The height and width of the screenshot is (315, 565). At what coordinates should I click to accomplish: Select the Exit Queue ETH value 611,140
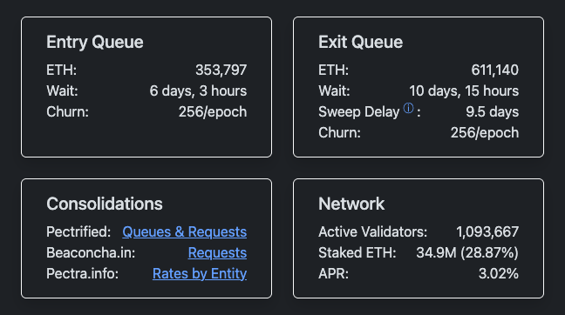point(494,70)
